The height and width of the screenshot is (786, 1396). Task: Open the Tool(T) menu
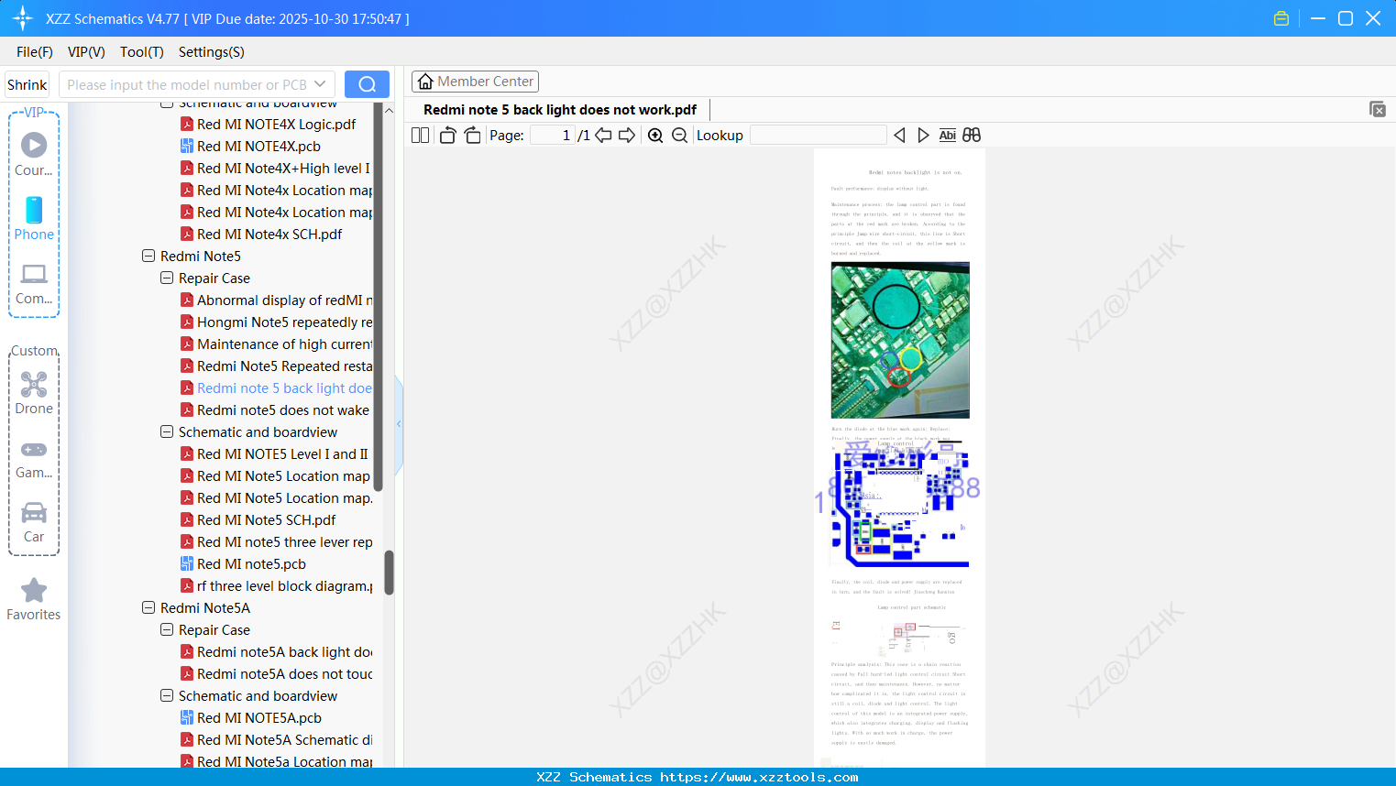tap(142, 52)
